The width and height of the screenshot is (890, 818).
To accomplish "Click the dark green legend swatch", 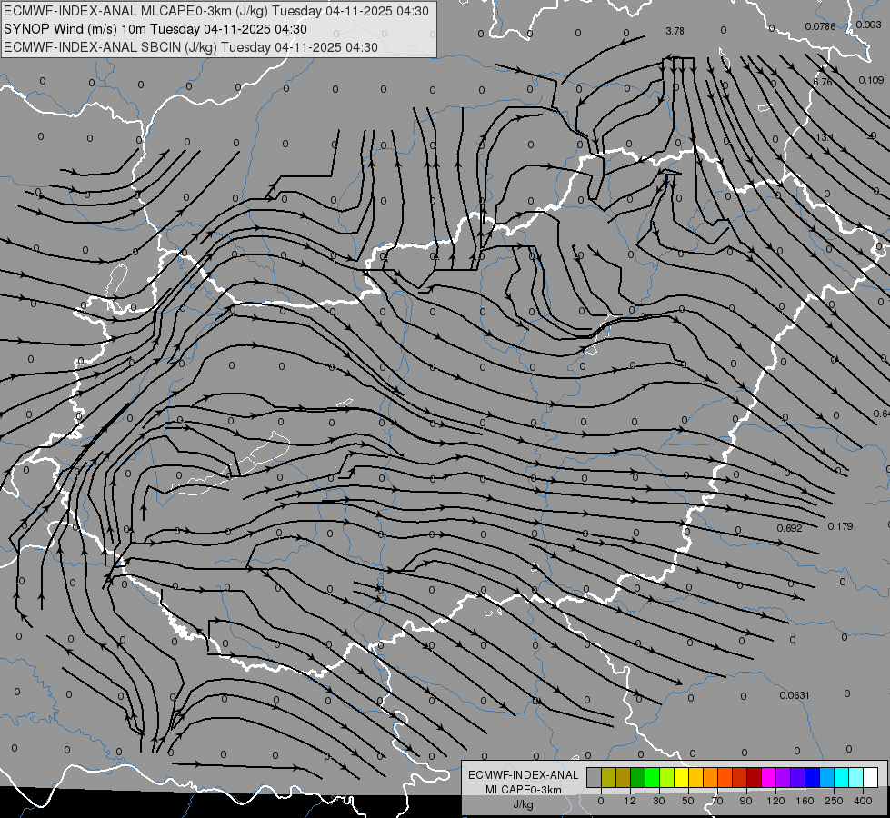I will (x=638, y=777).
